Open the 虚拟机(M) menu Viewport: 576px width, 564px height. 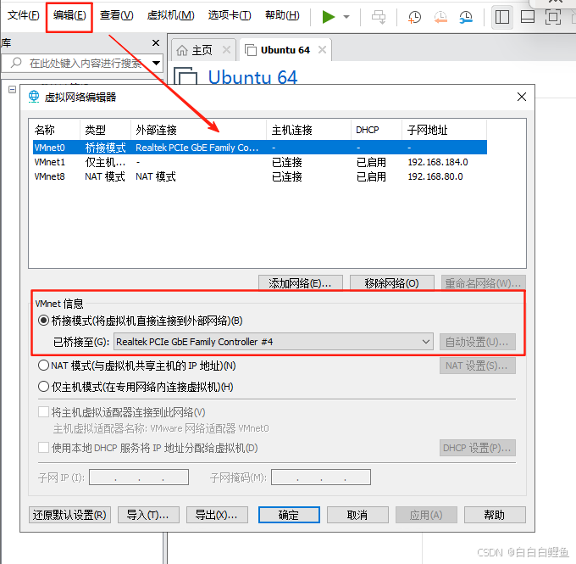(x=170, y=15)
